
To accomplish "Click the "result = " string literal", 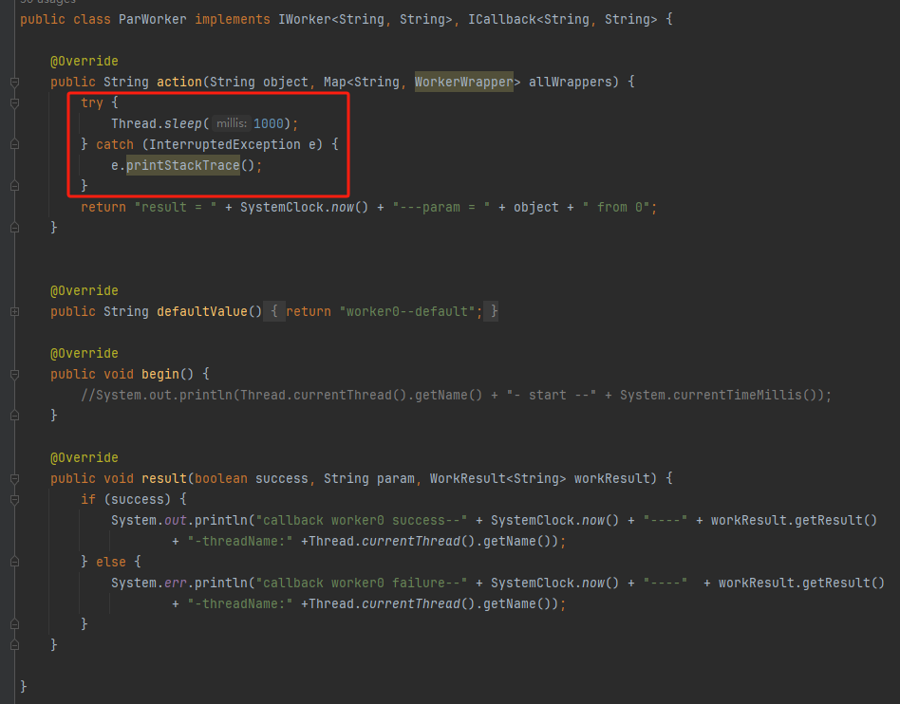I will [175, 207].
